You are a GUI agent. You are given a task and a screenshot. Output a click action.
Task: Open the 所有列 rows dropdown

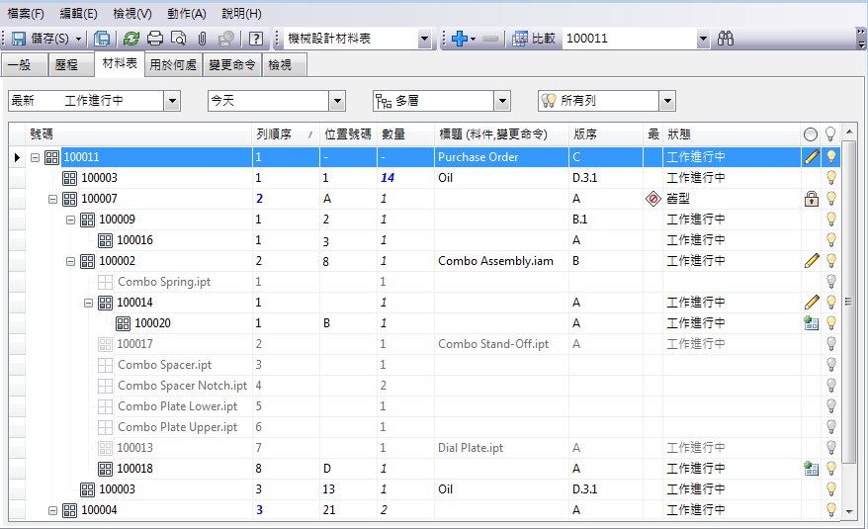coord(667,101)
